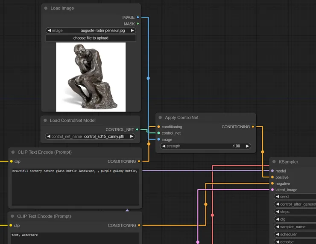Open the control_net_name model dropdown

[x=91, y=137]
